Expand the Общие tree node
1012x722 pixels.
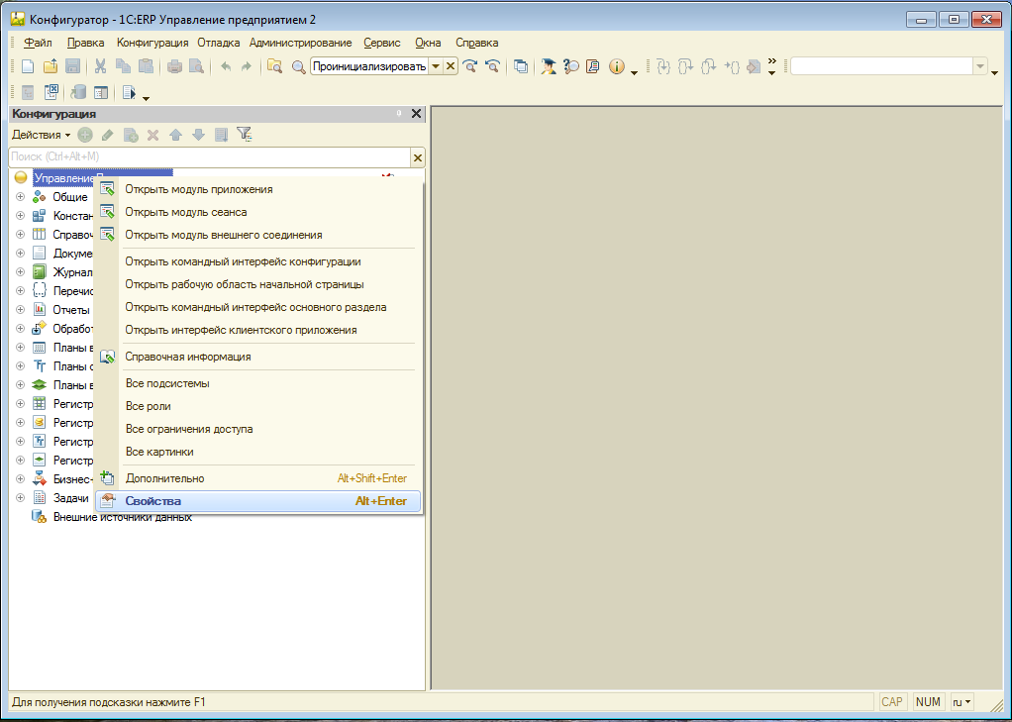pos(20,197)
